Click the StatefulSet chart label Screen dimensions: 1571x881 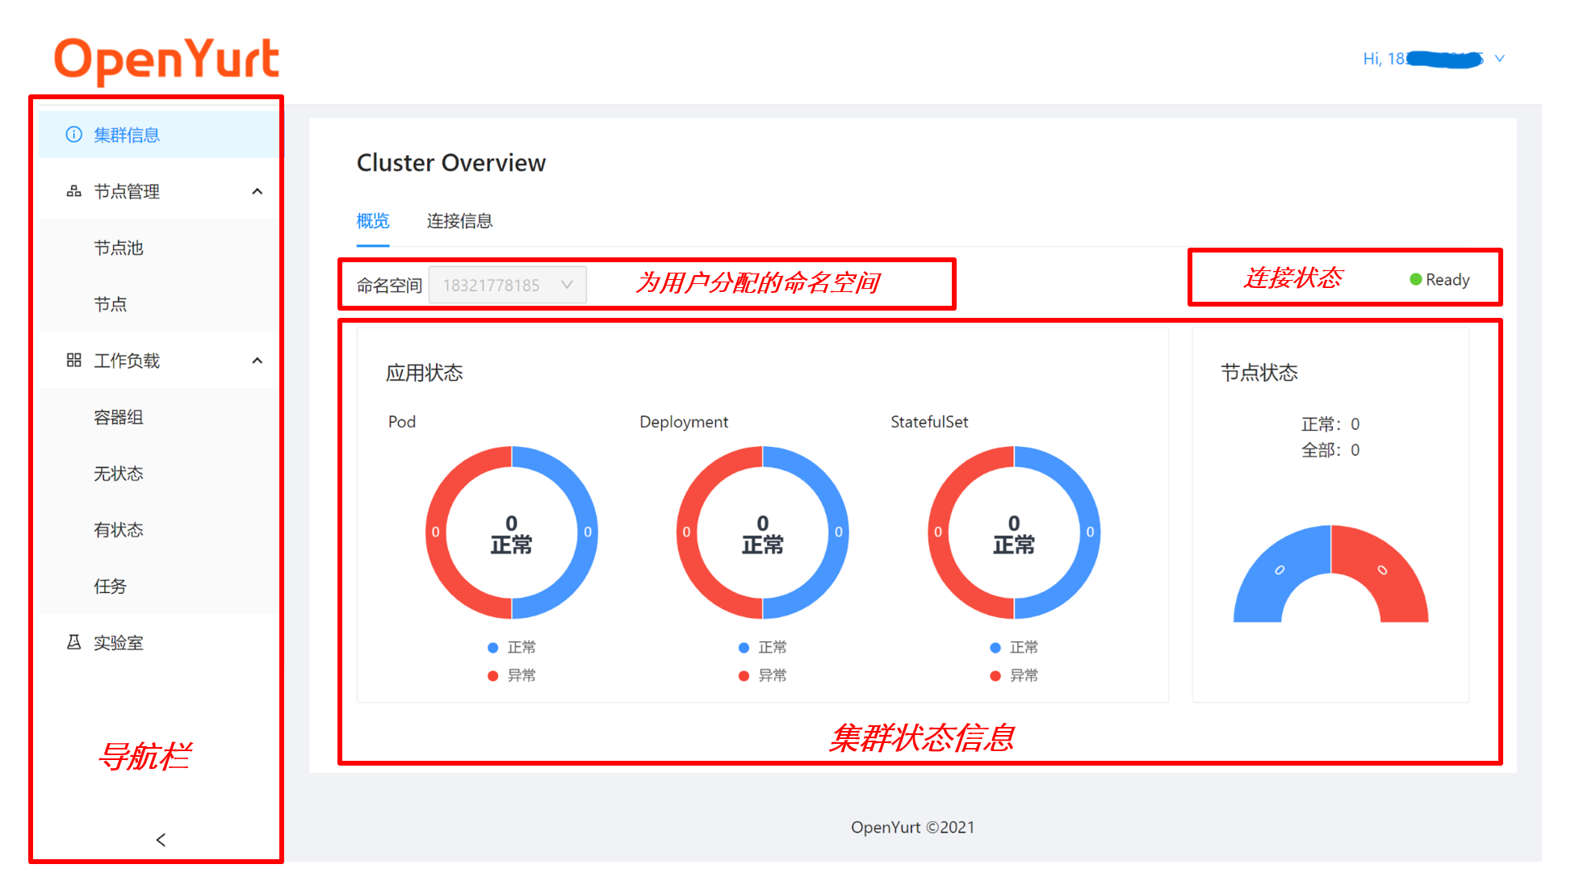click(x=929, y=422)
